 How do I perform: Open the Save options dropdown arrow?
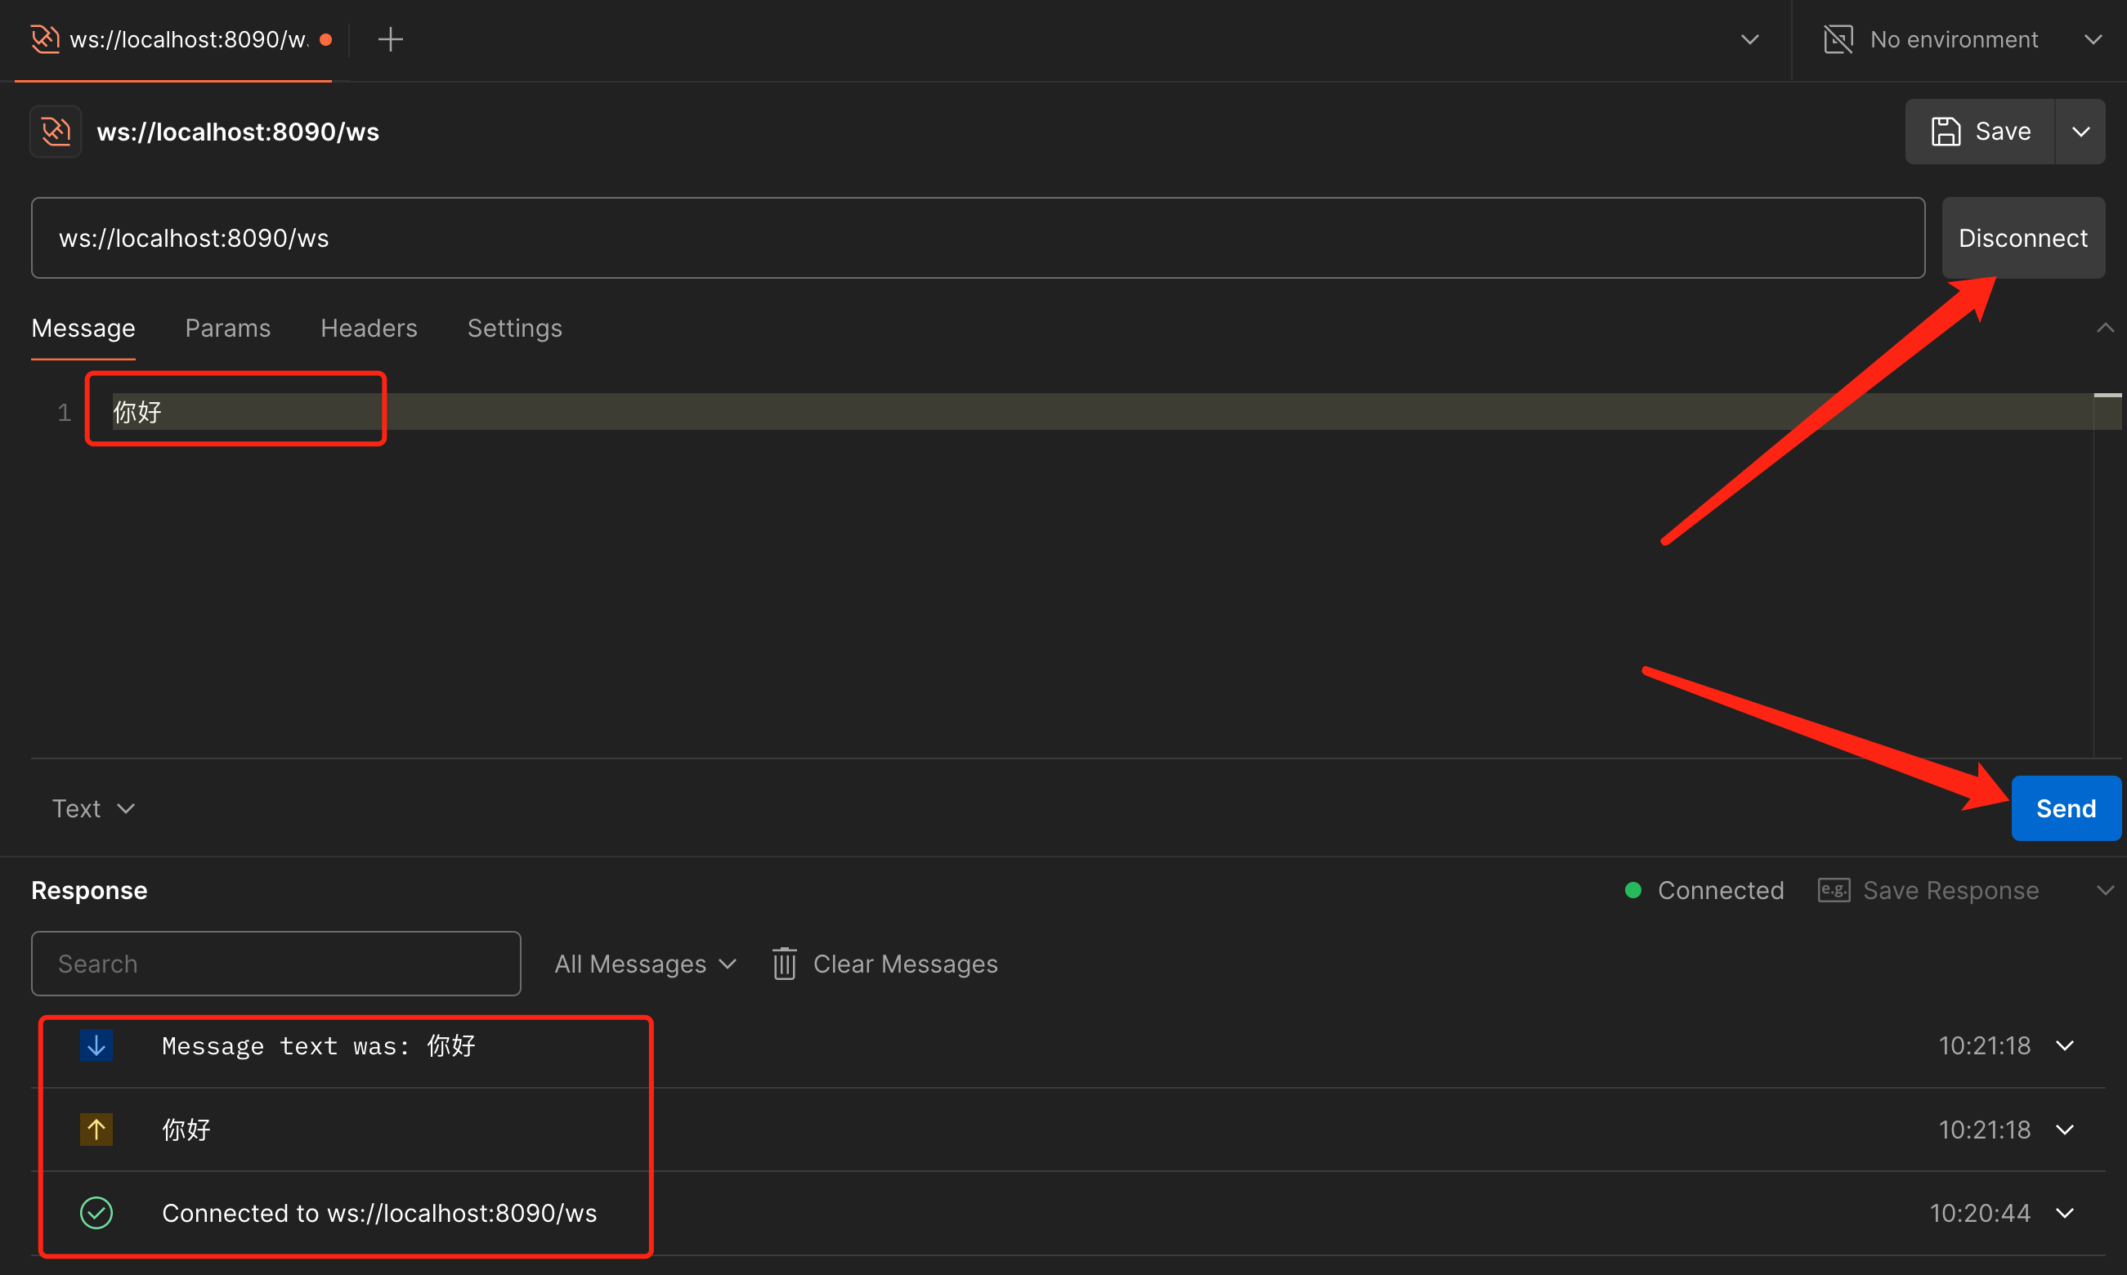pos(2080,132)
